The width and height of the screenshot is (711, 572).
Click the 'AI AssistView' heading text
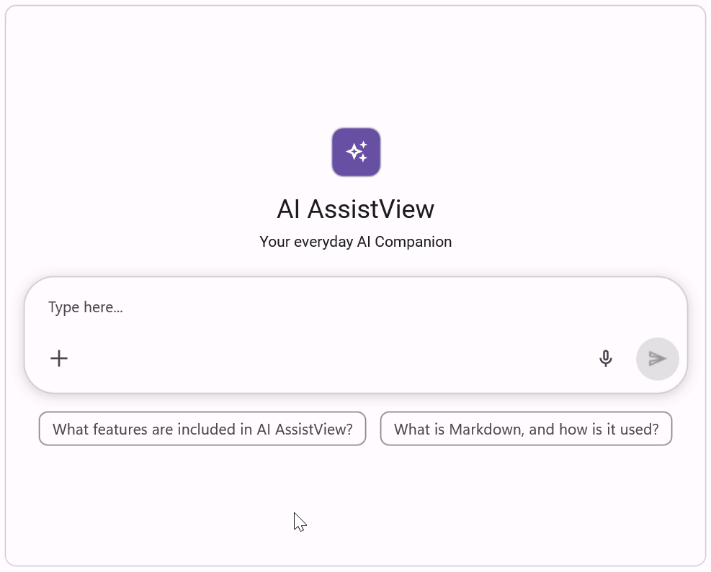click(356, 209)
